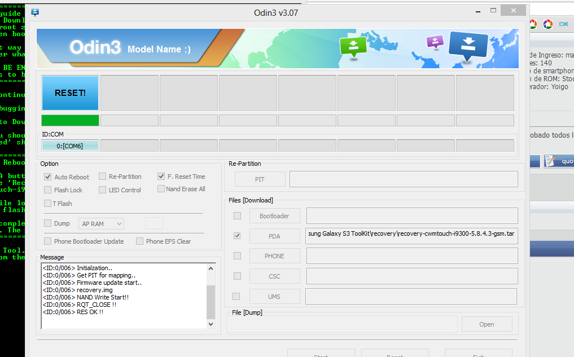Click the colorful Picasa icon in background browser

coord(547,24)
